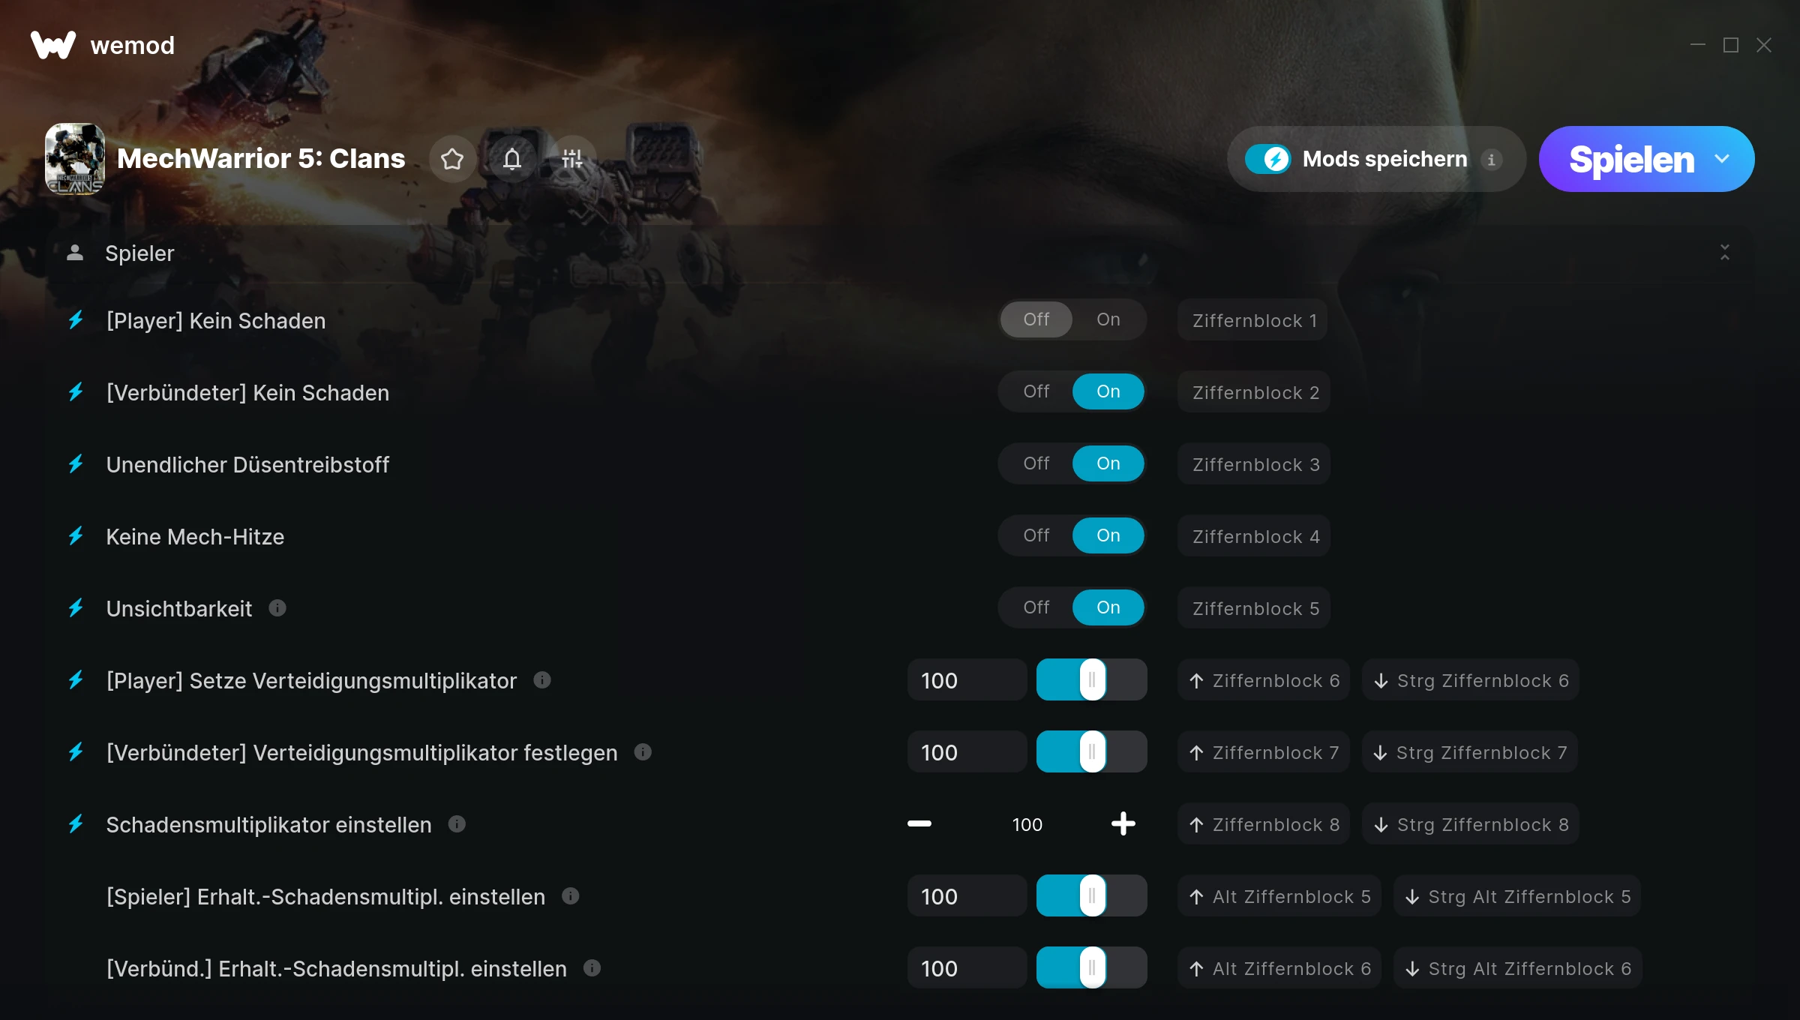The width and height of the screenshot is (1800, 1020).
Task: Click the [Verbündeter] Verteidigungsmultiplikator value field
Action: point(967,751)
